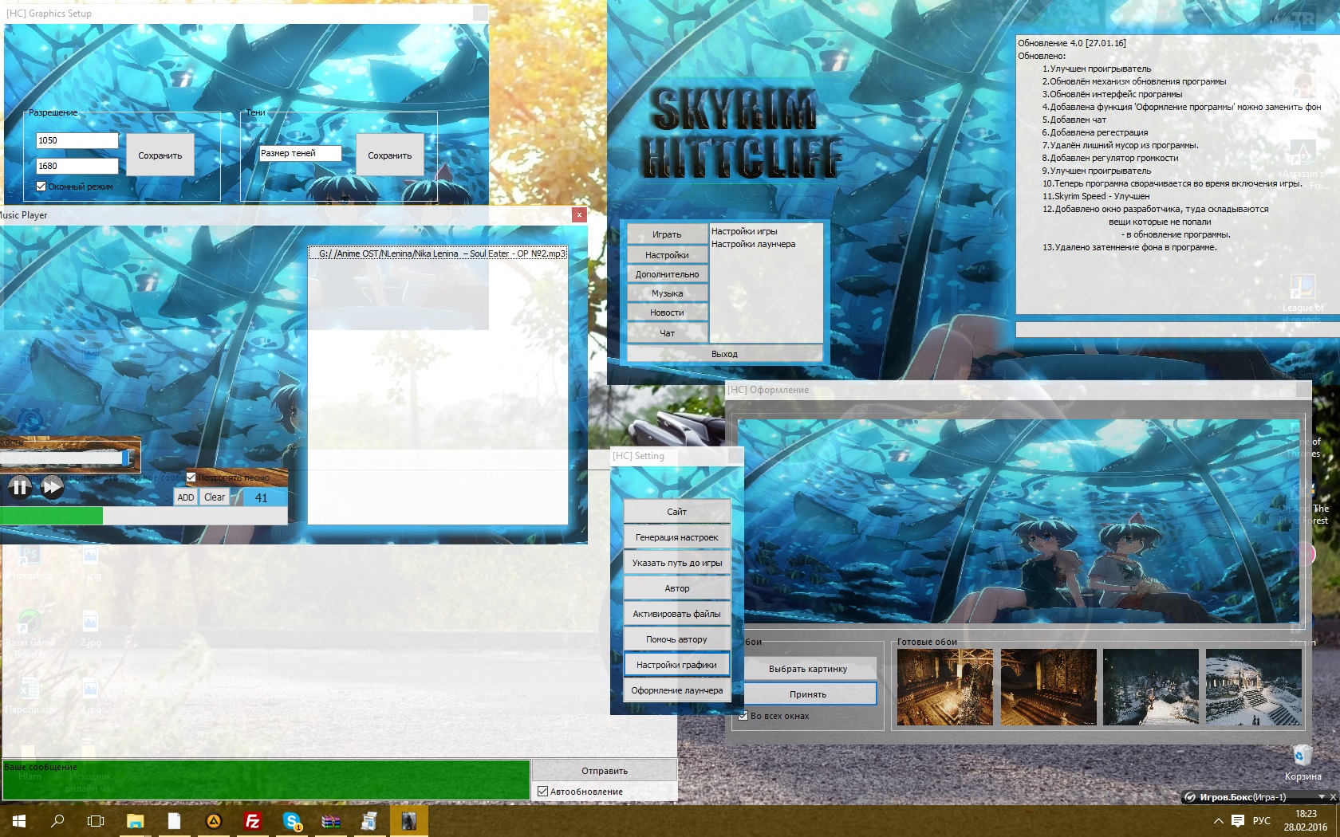Viewport: 1340px width, 837px height.
Task: Click Сайт in the Setting window
Action: tap(676, 512)
